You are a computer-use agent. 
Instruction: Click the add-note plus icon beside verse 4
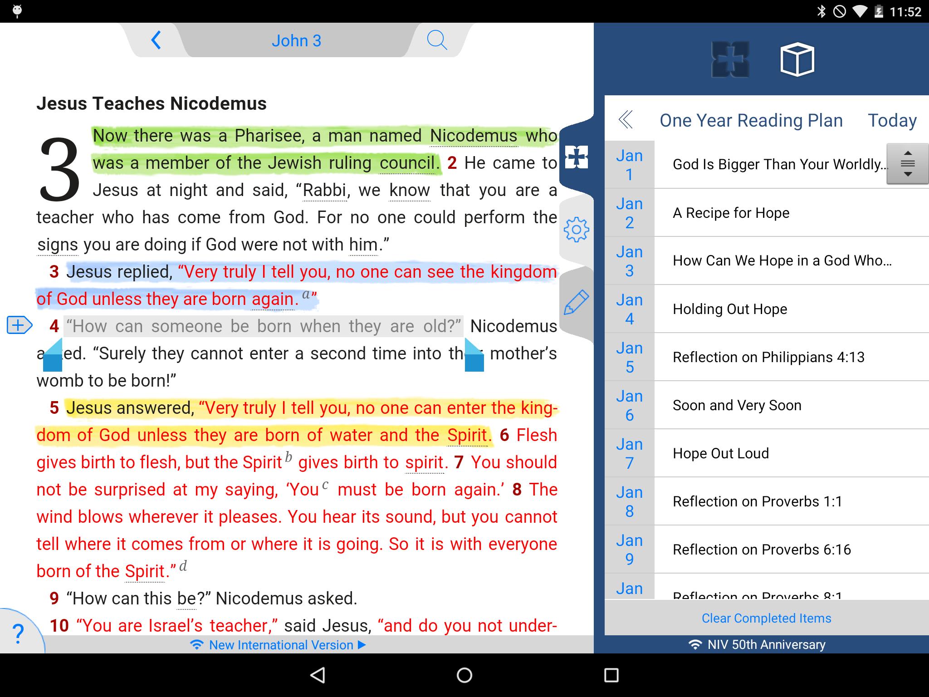20,325
